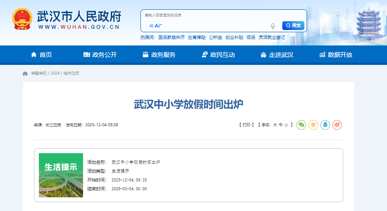Open 政务服务 navigation menu
The width and height of the screenshot is (387, 211).
[x=159, y=55]
